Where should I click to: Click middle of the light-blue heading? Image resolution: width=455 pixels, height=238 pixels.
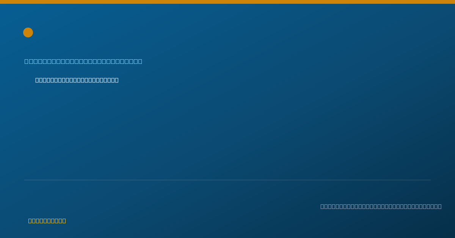tap(83, 61)
